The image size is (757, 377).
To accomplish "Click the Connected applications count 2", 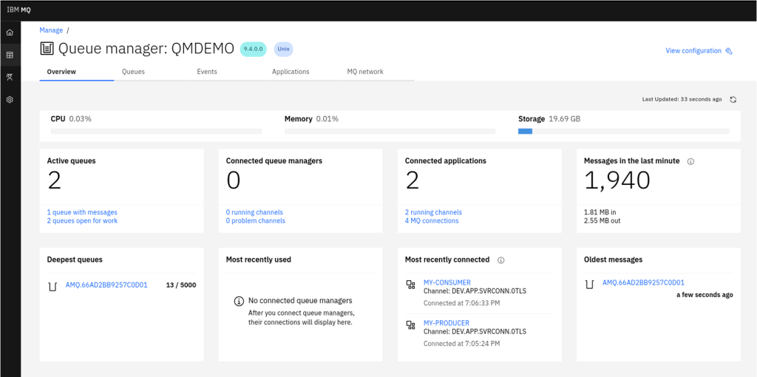I will click(413, 180).
